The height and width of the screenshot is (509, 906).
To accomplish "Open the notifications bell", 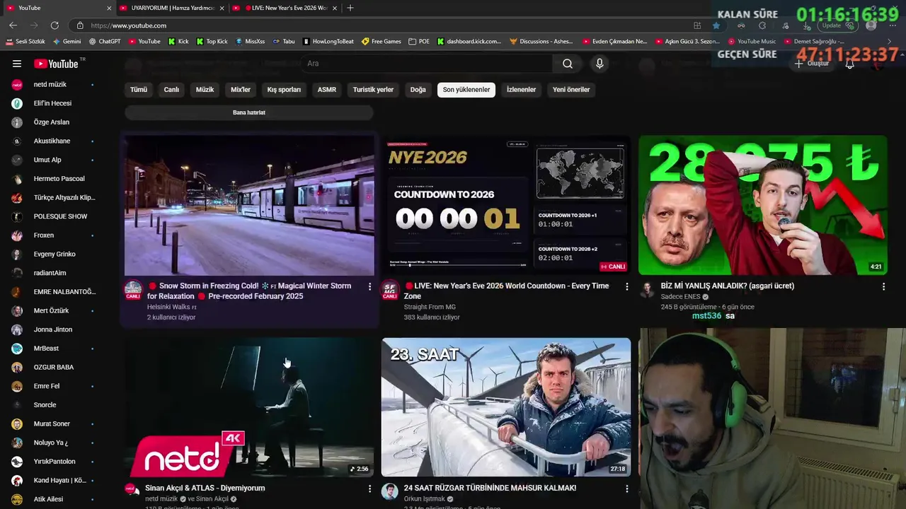I will coord(850,64).
